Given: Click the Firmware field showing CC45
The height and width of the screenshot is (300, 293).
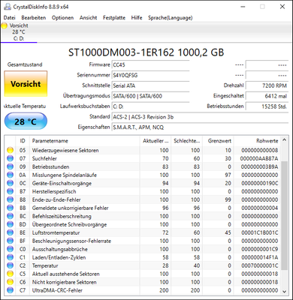Looking at the screenshot, I should point(150,65).
